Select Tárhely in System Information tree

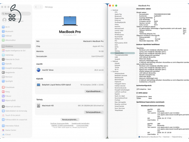click(x=117, y=51)
